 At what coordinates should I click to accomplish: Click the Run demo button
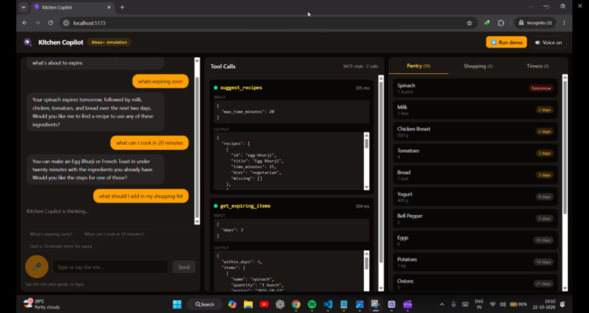pos(506,42)
